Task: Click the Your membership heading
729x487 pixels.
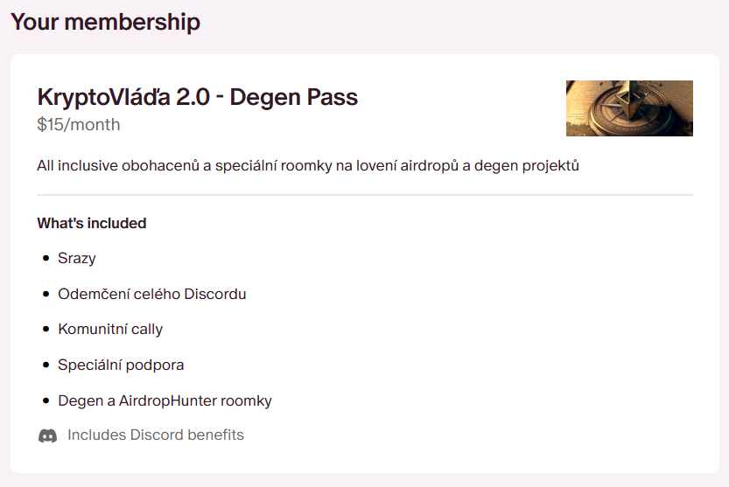Action: click(x=105, y=22)
